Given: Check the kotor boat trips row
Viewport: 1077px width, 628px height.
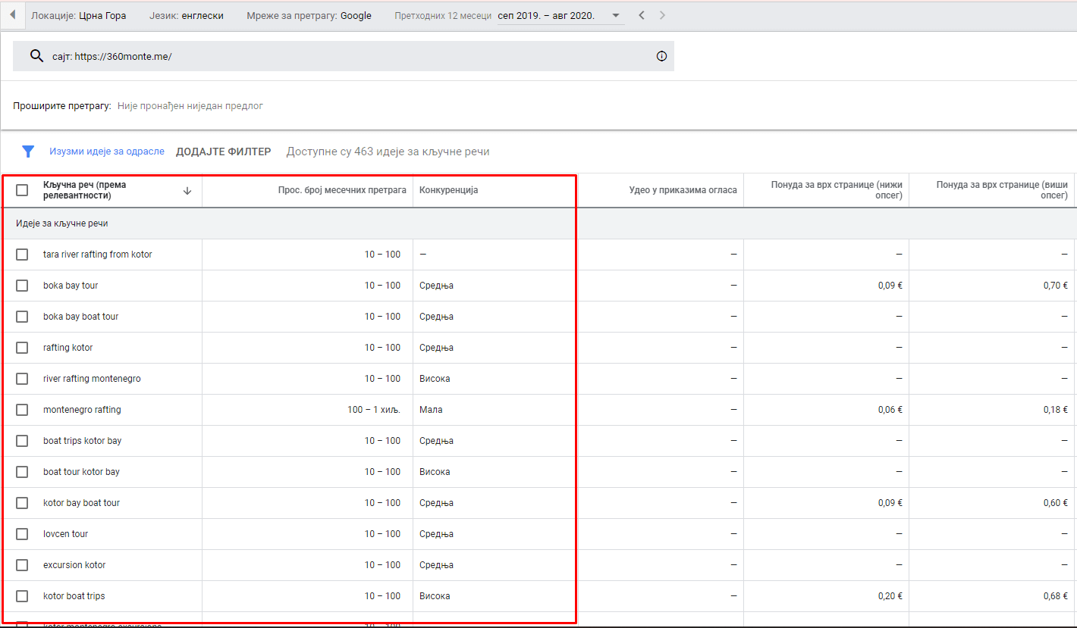Looking at the screenshot, I should pos(22,596).
